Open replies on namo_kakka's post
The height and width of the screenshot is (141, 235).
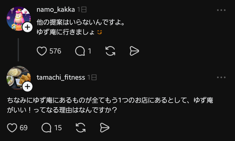point(80,51)
